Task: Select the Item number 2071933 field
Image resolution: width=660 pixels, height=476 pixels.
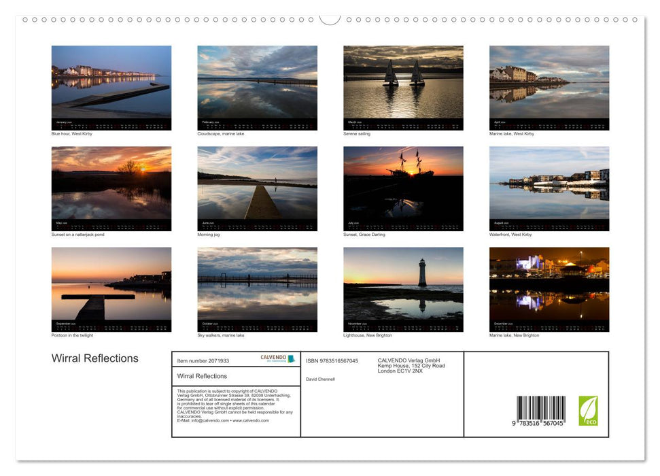Action: (204, 360)
